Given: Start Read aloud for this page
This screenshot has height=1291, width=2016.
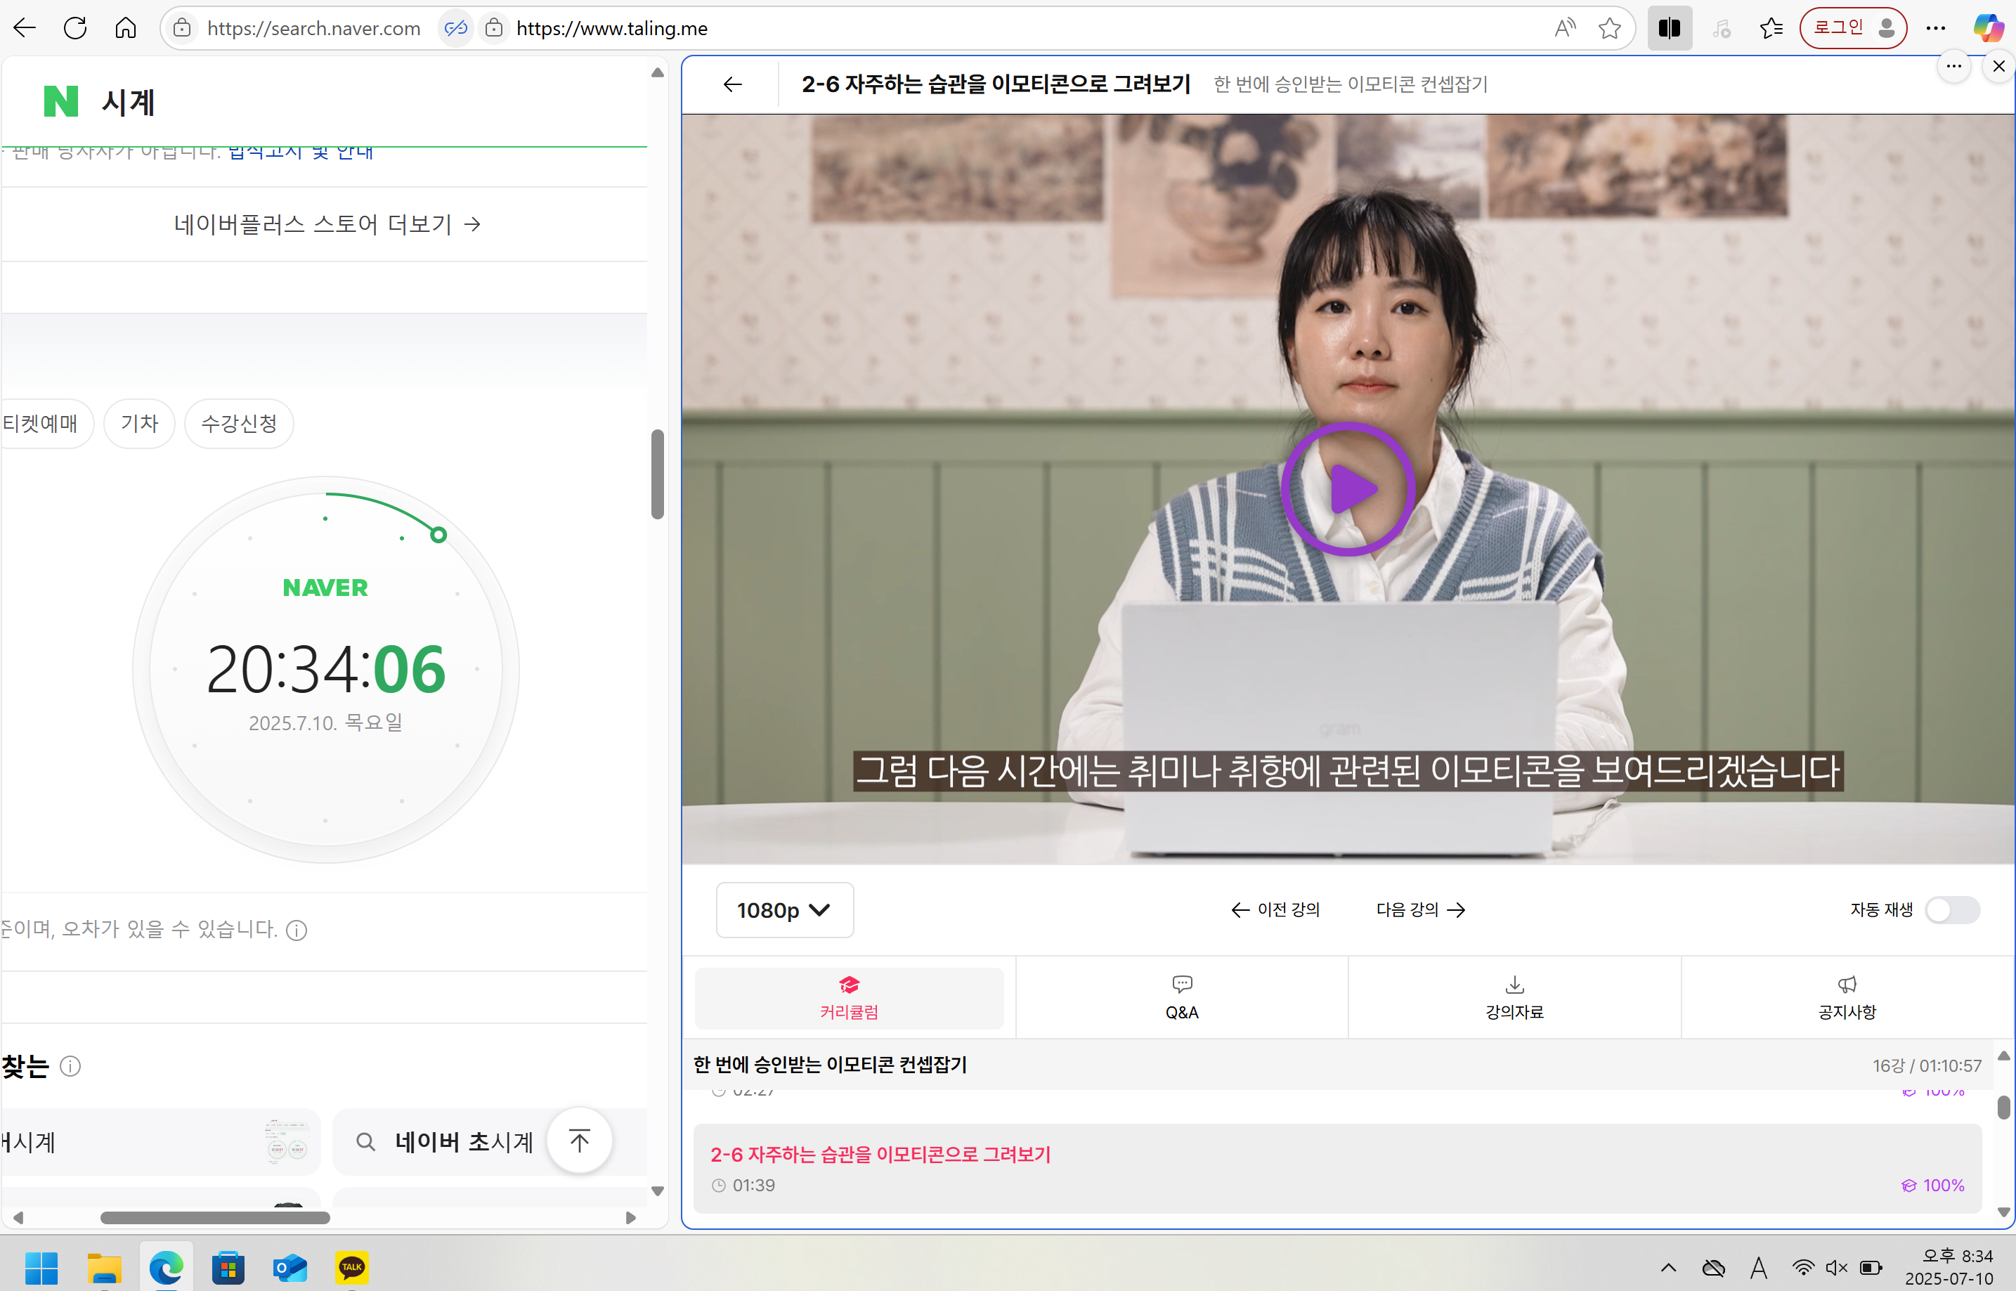Looking at the screenshot, I should [x=1564, y=27].
